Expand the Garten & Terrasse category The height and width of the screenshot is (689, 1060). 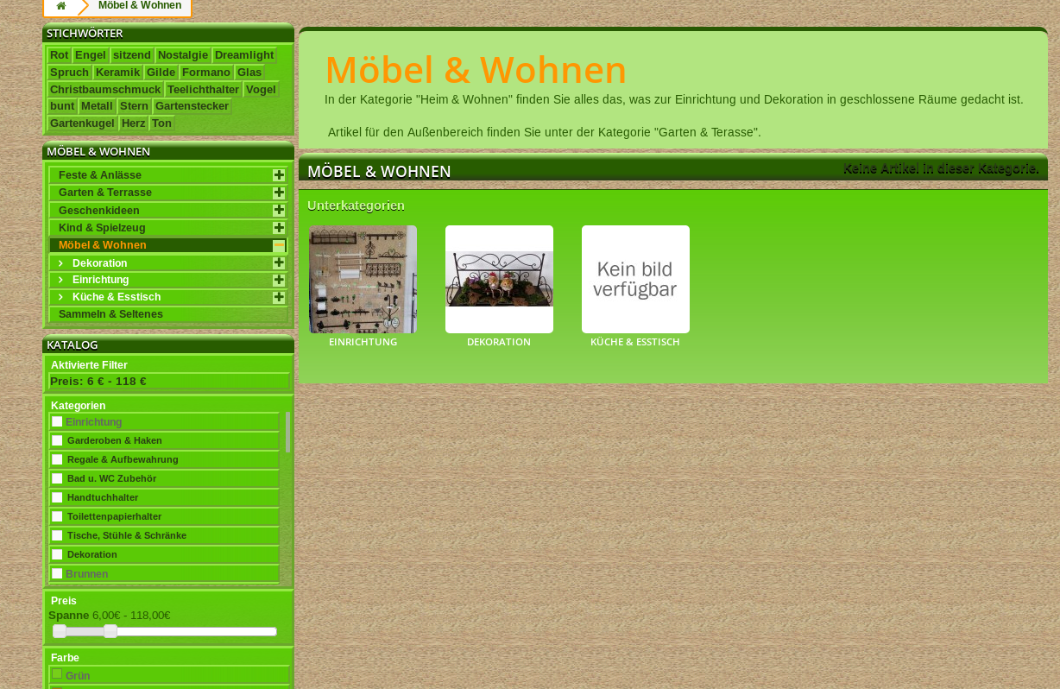[279, 193]
